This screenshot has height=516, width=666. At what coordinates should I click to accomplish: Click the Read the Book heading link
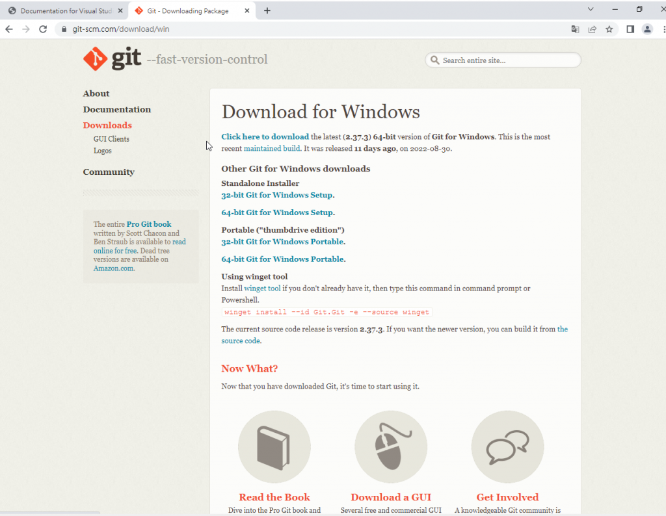pos(274,497)
